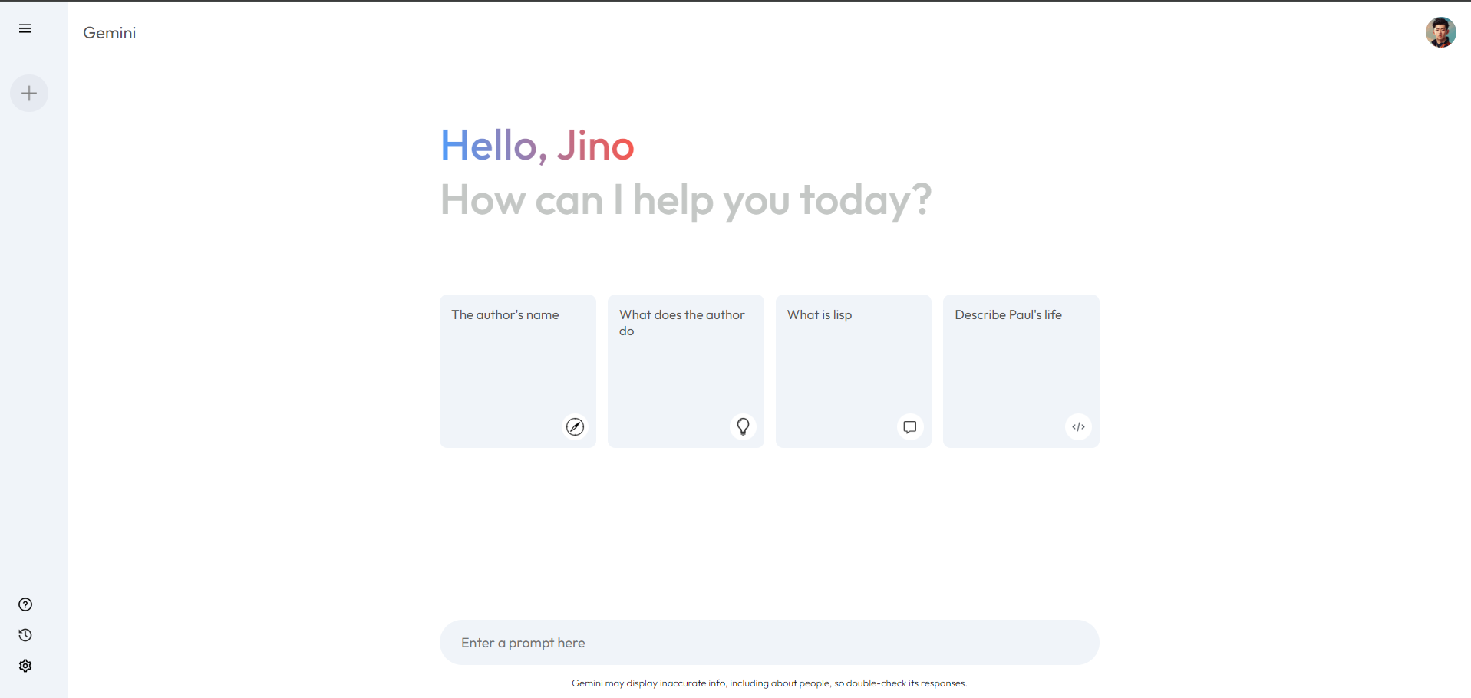Click the code icon on Paul's life card

pos(1078,426)
